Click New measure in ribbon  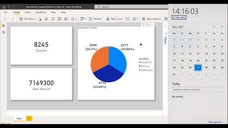point(151,19)
